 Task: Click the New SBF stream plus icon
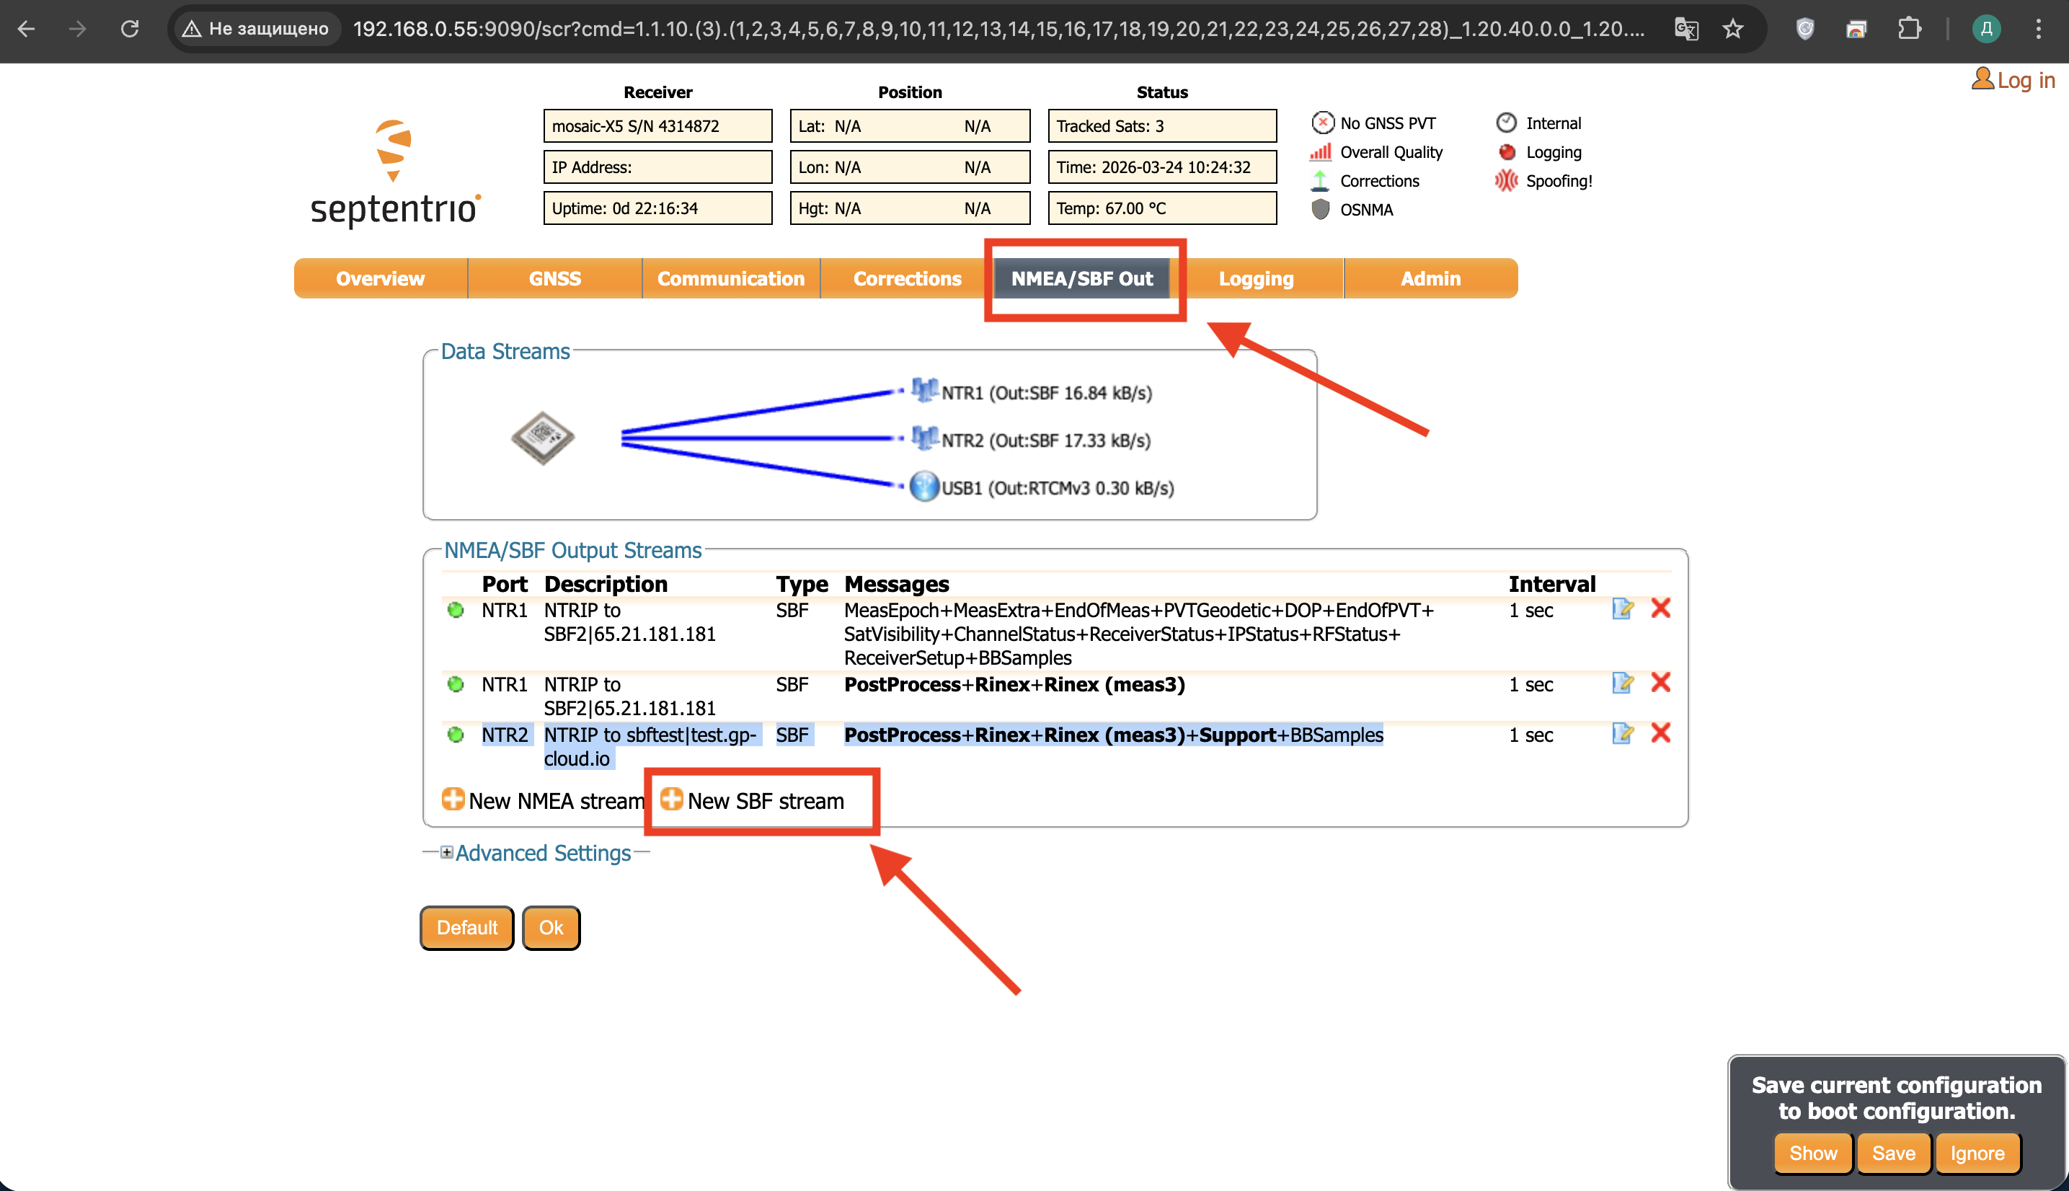pos(671,800)
